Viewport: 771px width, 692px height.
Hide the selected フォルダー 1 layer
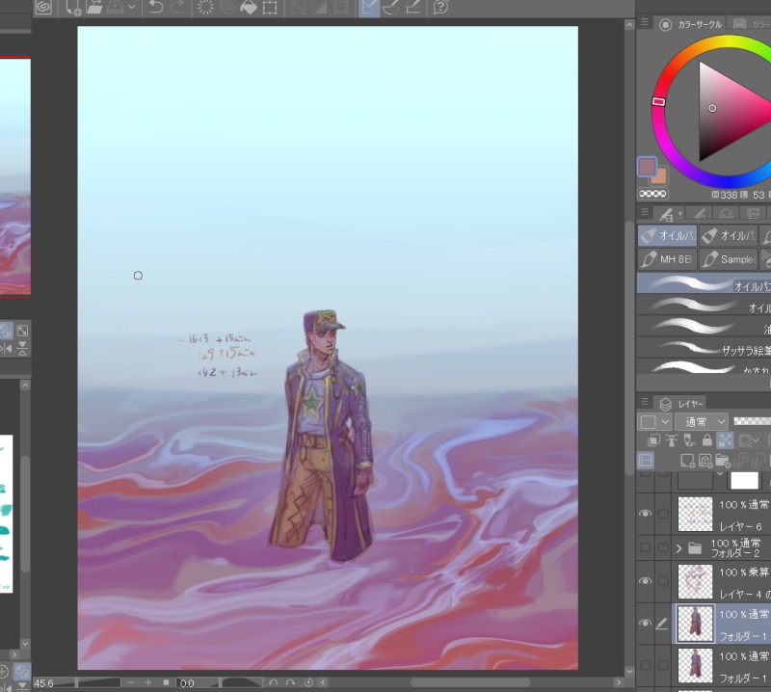click(645, 624)
